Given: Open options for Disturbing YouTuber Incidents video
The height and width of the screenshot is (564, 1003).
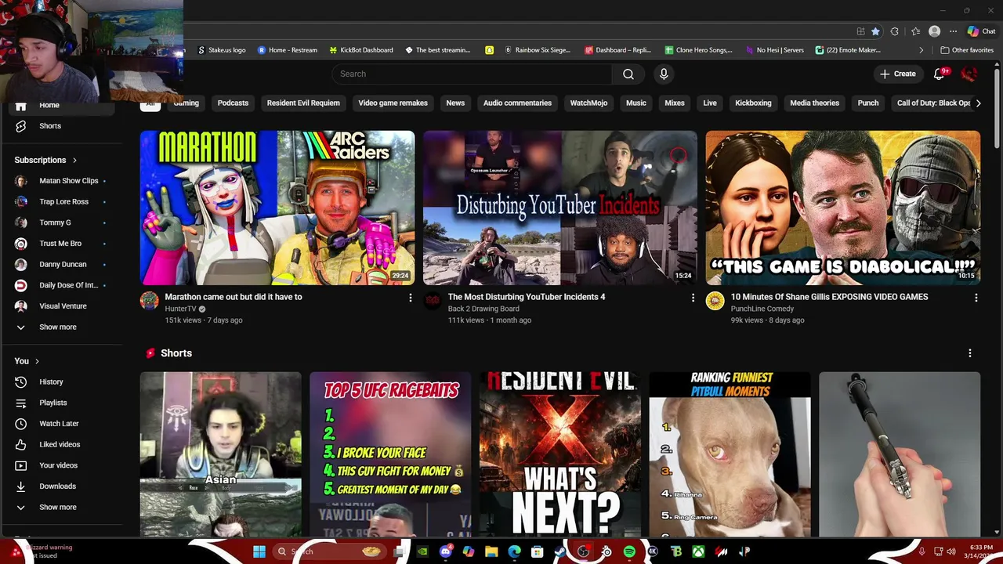Looking at the screenshot, I should coord(693,298).
